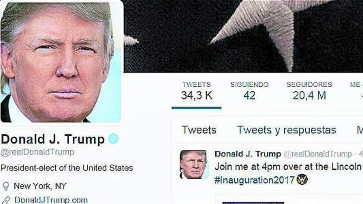Click the profile name Donald J. Trump

point(53,139)
